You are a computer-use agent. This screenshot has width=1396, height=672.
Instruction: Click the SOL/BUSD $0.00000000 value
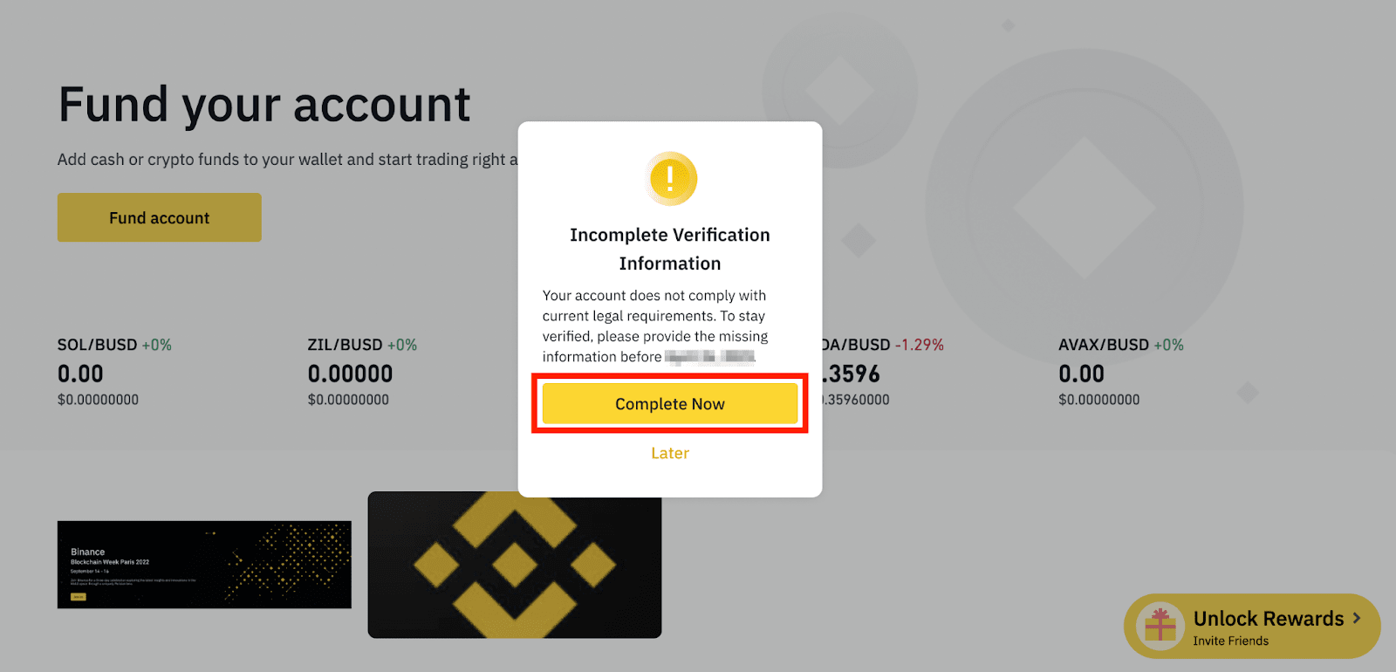pyautogui.click(x=98, y=400)
